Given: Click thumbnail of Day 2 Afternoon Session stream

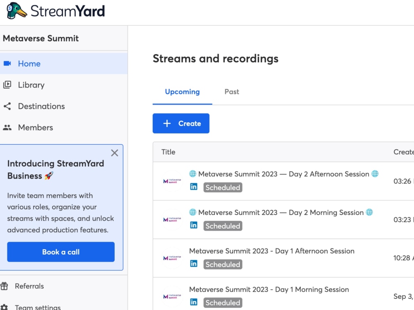Looking at the screenshot, I should 172,181.
